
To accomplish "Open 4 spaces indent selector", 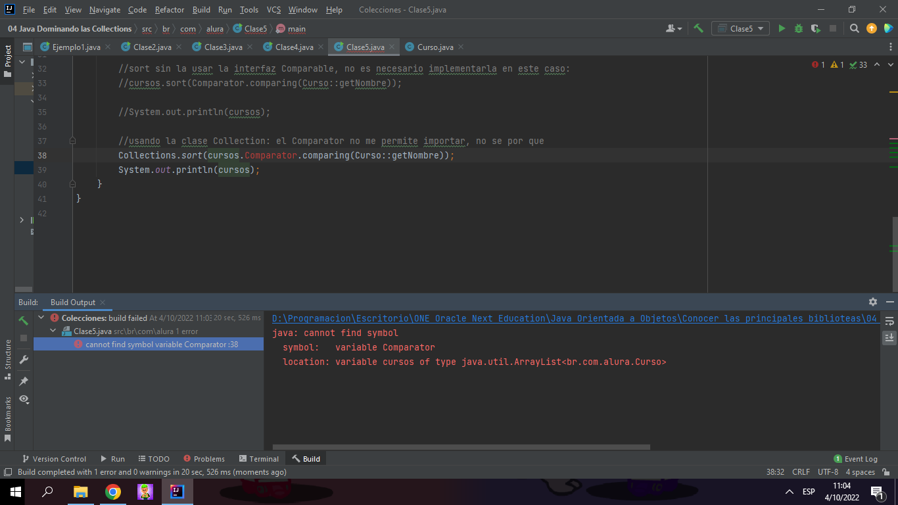I will [861, 472].
